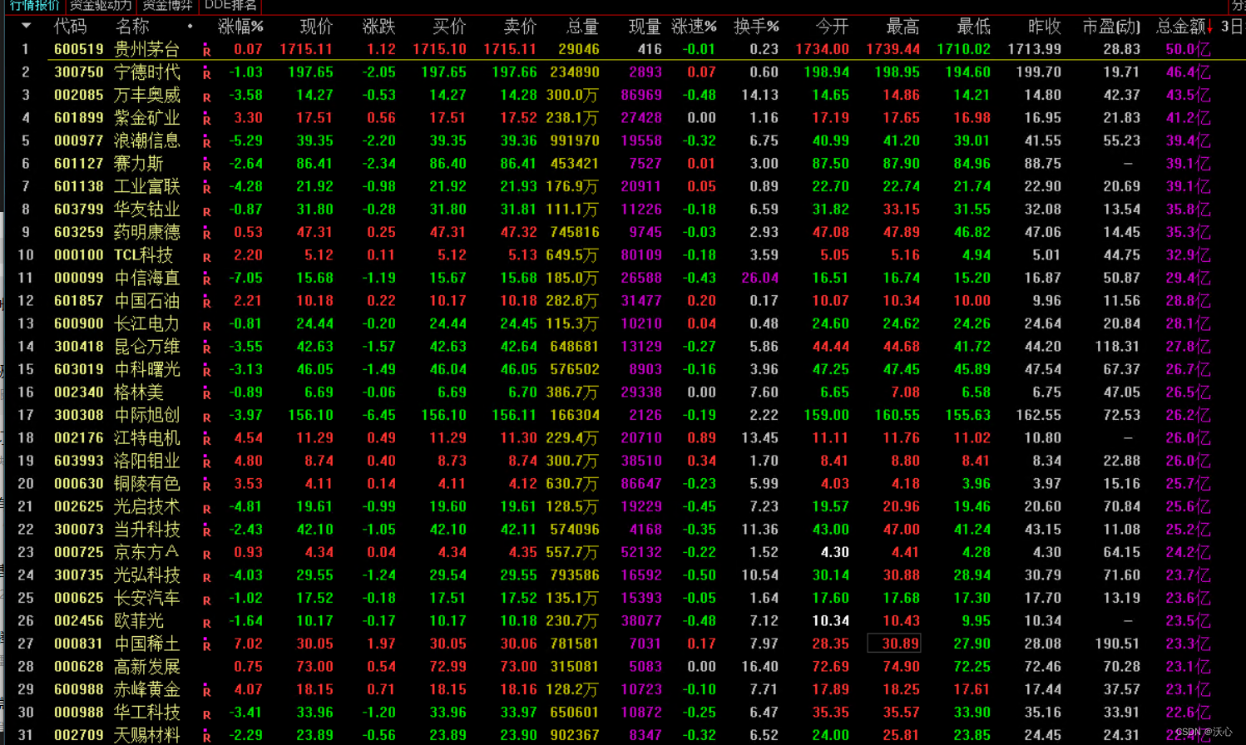The height and width of the screenshot is (745, 1246).
Task: Select stock name 赤峰黄金
Action: pos(147,689)
